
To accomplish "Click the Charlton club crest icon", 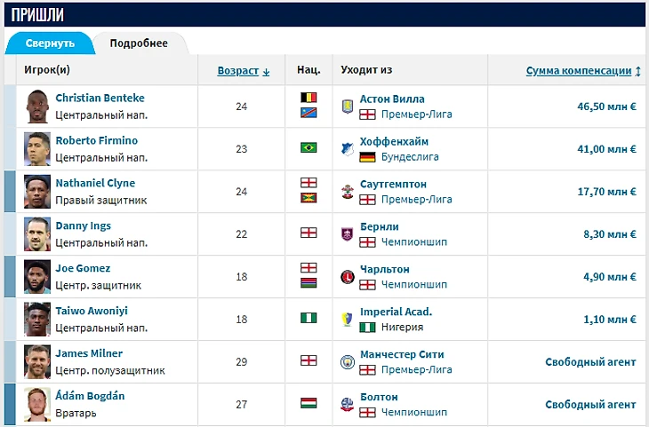I will coord(348,277).
